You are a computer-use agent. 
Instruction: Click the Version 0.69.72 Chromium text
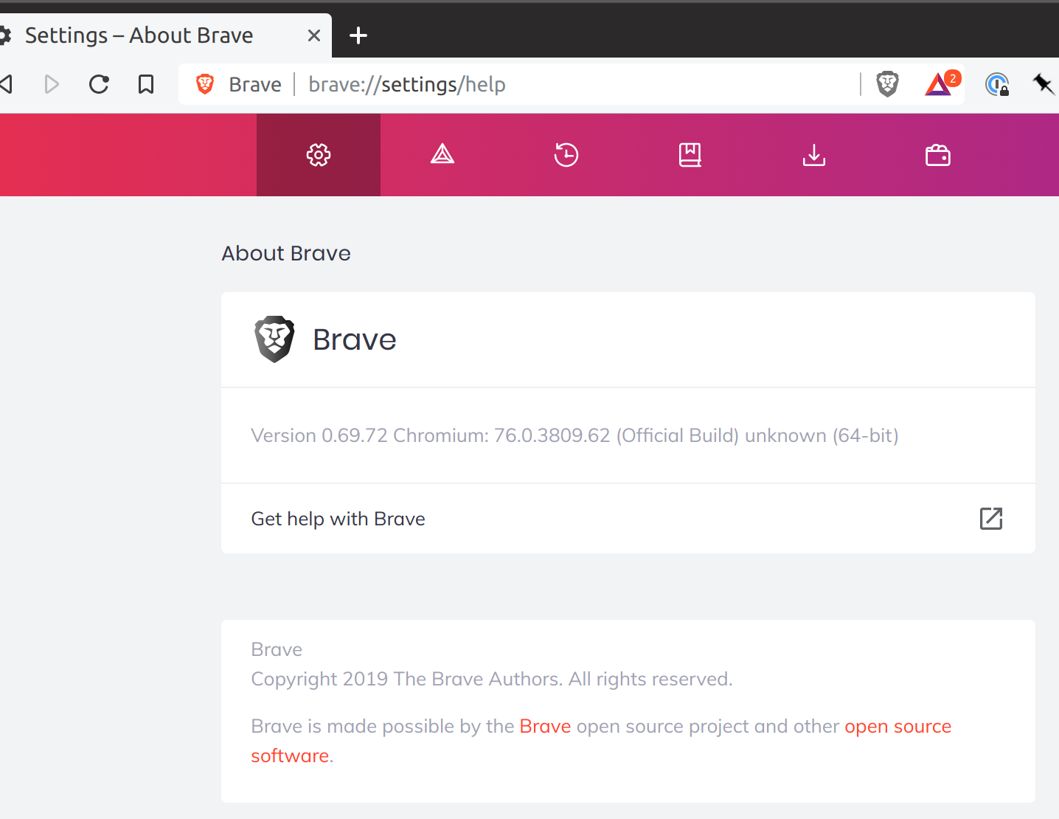pos(574,435)
